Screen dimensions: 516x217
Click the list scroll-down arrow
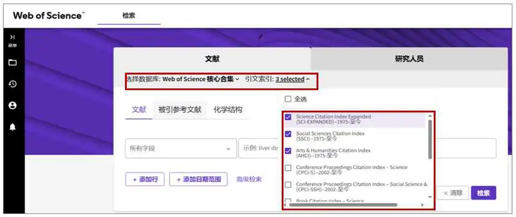[429, 197]
